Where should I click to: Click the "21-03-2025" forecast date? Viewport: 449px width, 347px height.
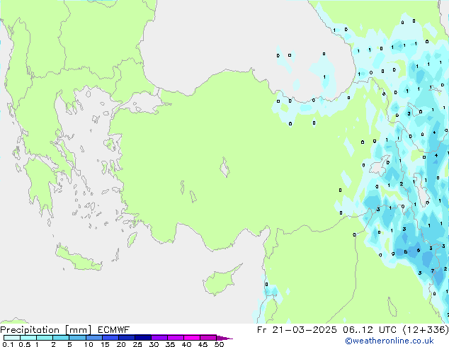(x=305, y=330)
